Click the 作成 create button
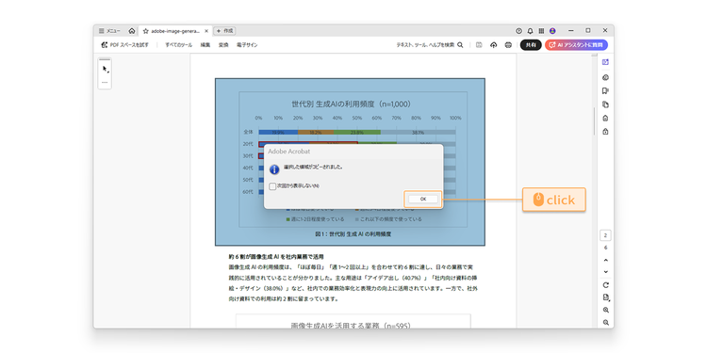The height and width of the screenshot is (353, 707). coord(224,31)
